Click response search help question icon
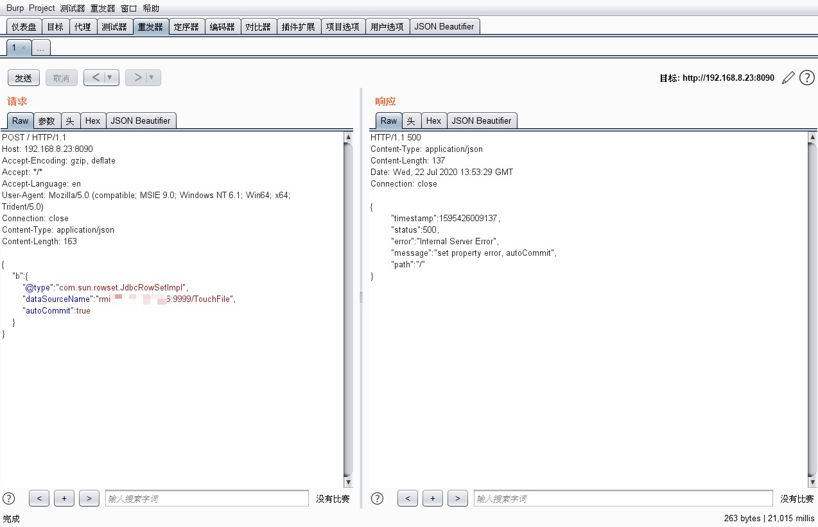 tap(378, 498)
